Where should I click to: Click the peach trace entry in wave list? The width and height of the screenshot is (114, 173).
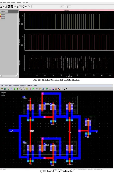[x=3, y=18]
